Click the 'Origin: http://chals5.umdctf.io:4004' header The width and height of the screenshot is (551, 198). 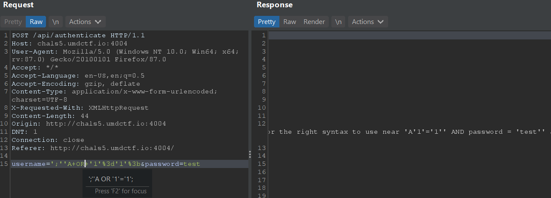pyautogui.click(x=89, y=124)
